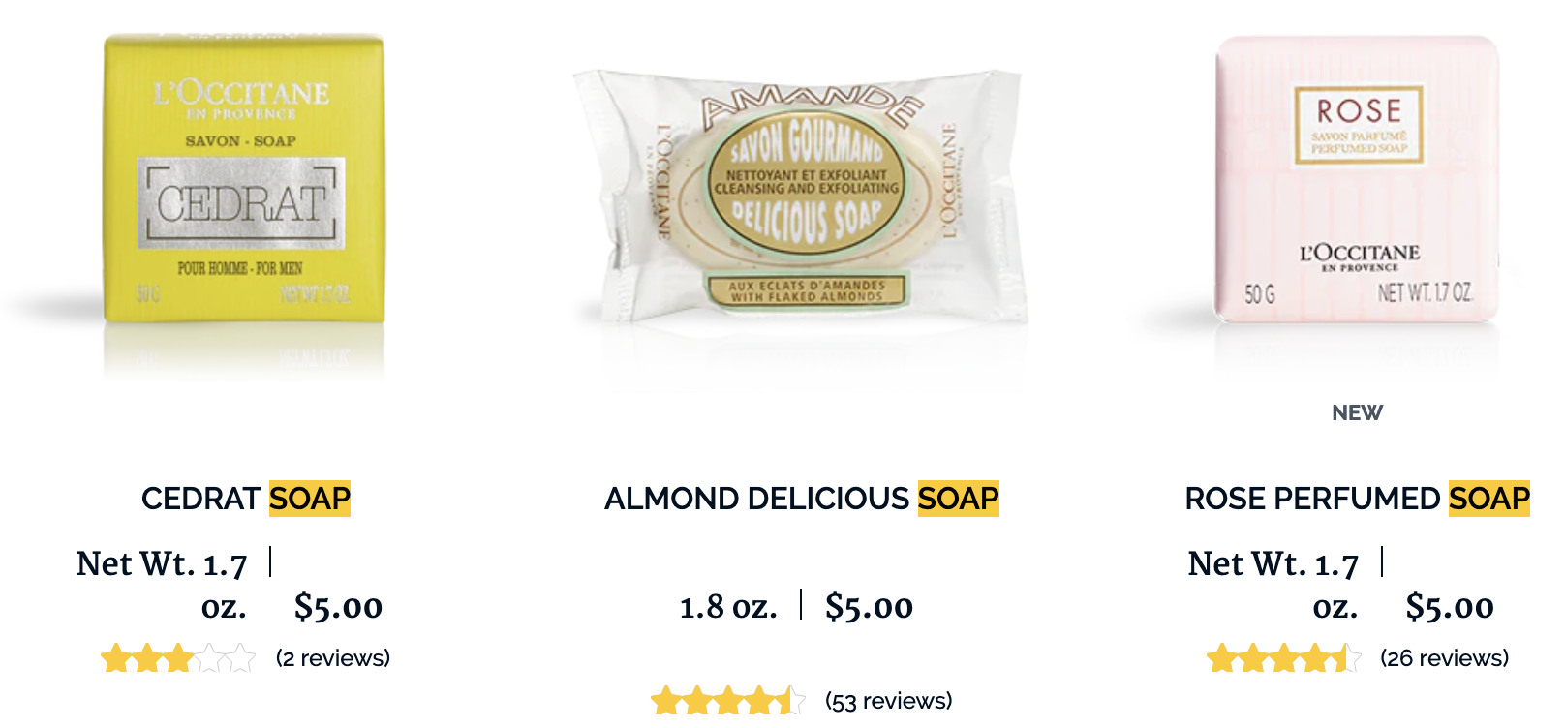Click the CEDRAT SOAP title link

(x=246, y=499)
